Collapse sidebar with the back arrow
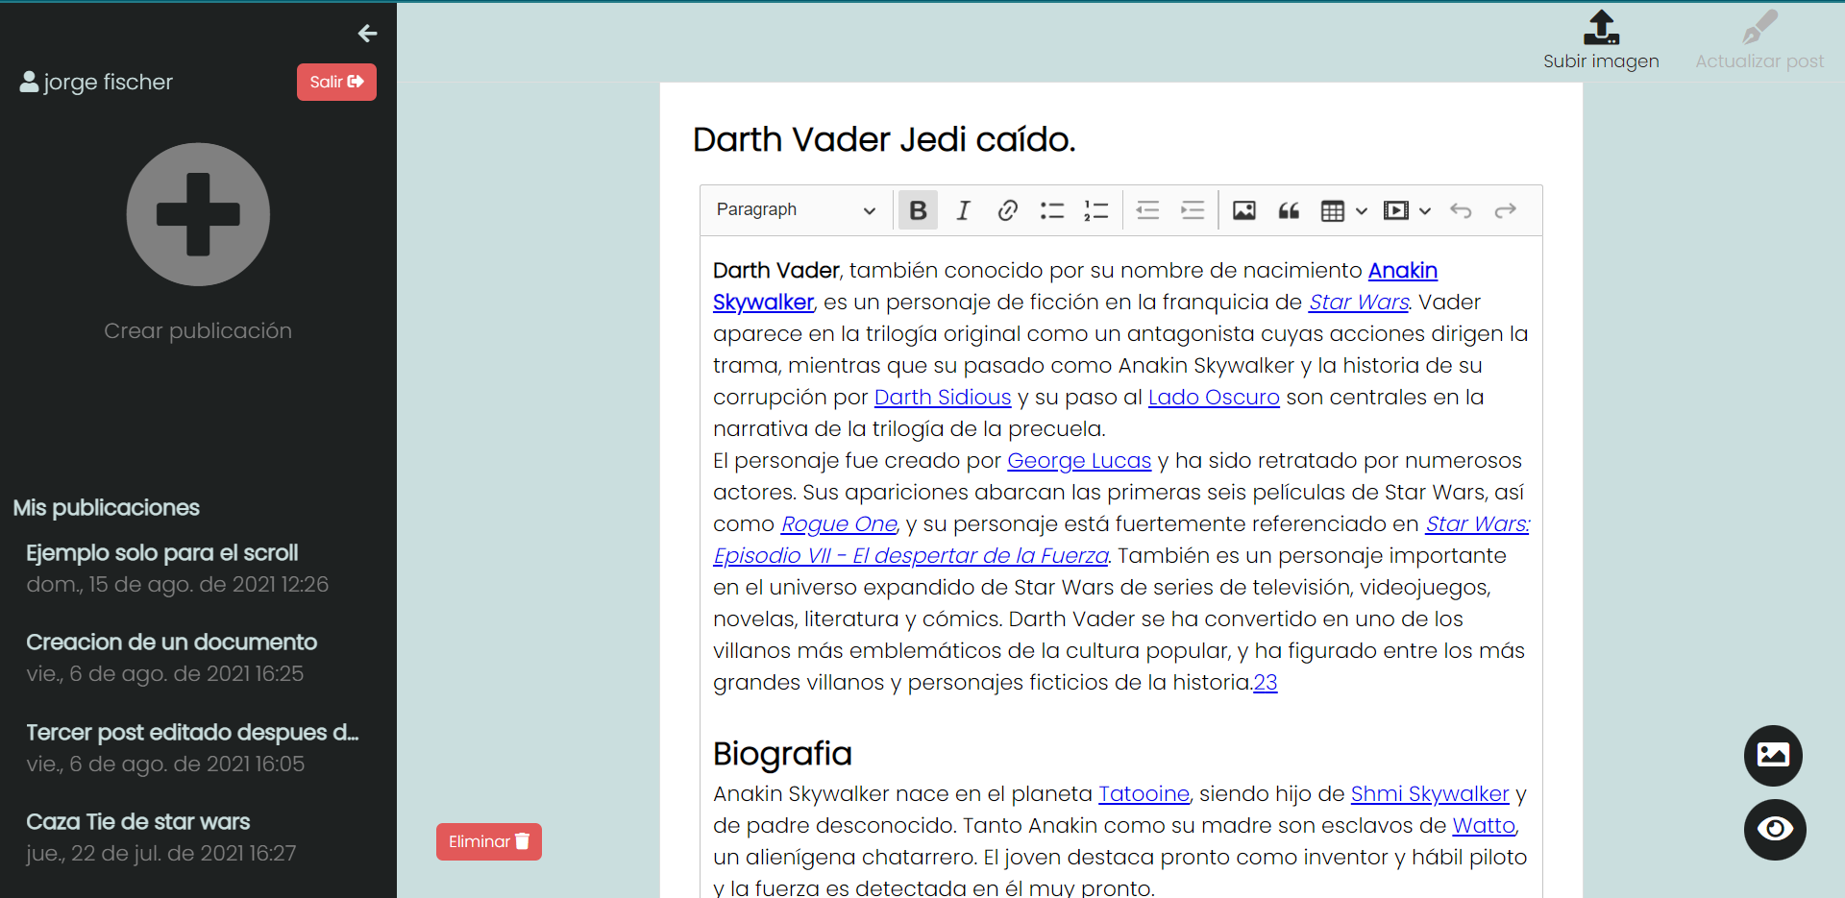 pos(367,34)
